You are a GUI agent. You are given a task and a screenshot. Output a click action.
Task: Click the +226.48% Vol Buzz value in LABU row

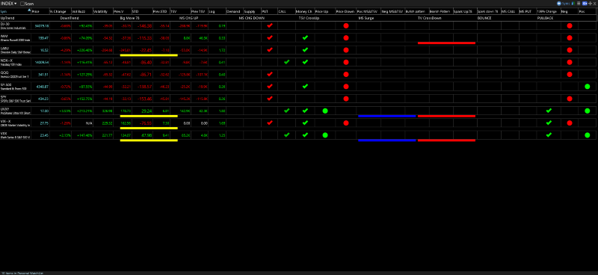[85, 50]
